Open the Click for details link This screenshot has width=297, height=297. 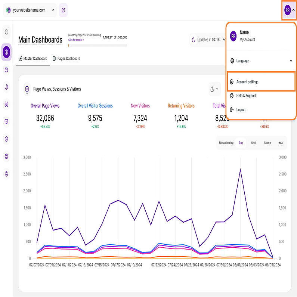pos(76,40)
